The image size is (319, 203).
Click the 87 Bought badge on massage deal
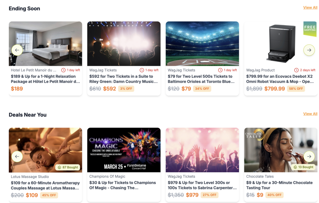tap(68, 167)
